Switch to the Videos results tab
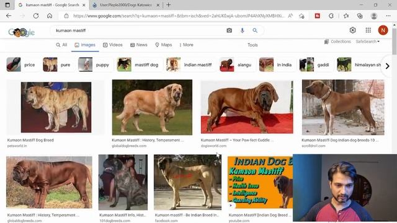 113,45
